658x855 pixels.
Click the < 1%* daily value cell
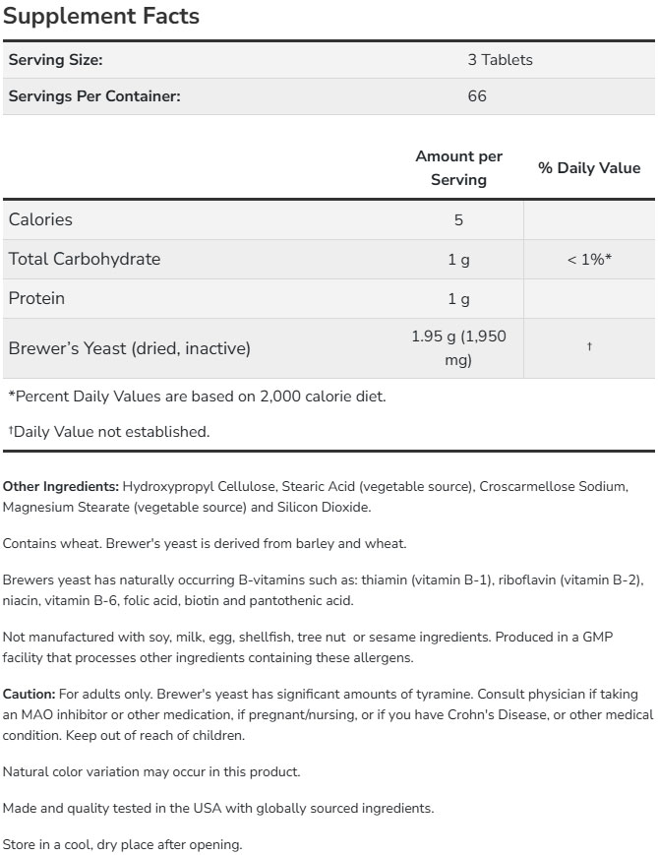click(589, 260)
